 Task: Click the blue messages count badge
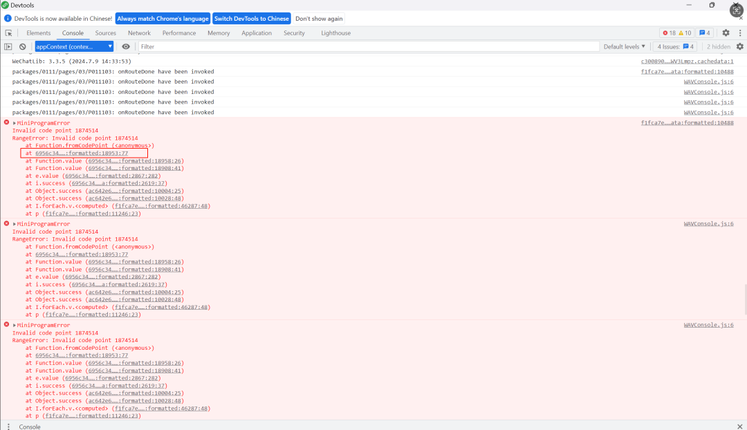[705, 33]
